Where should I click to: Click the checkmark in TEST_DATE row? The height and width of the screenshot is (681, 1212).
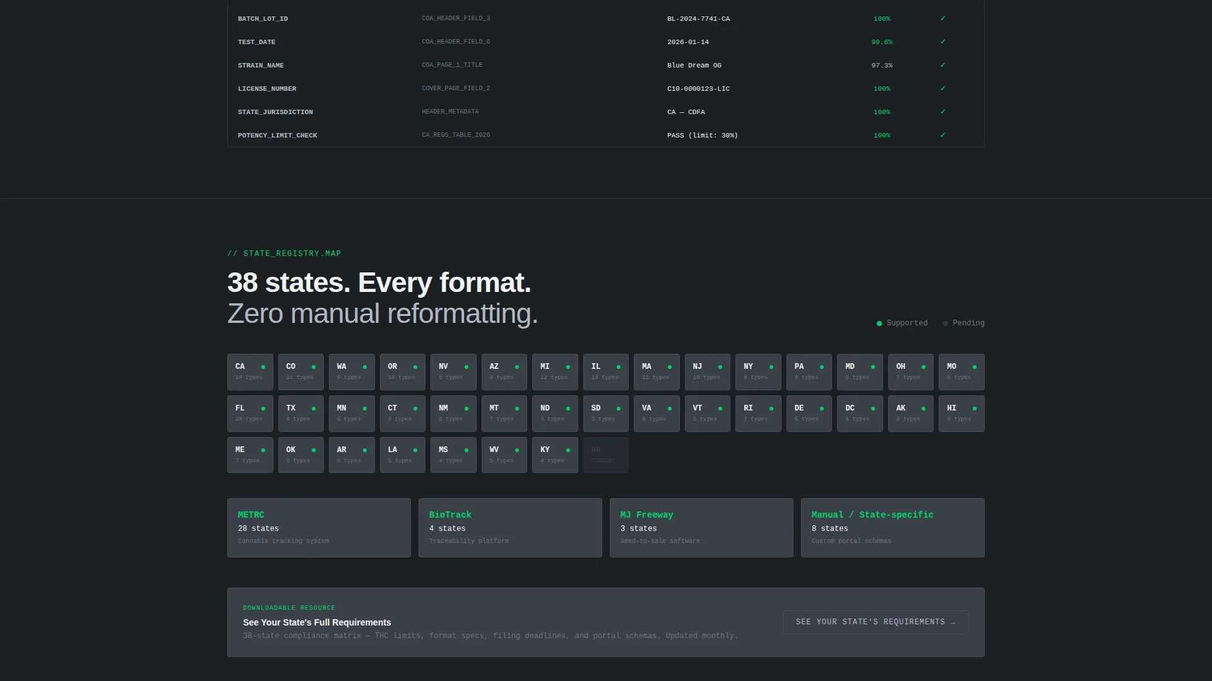pos(943,42)
